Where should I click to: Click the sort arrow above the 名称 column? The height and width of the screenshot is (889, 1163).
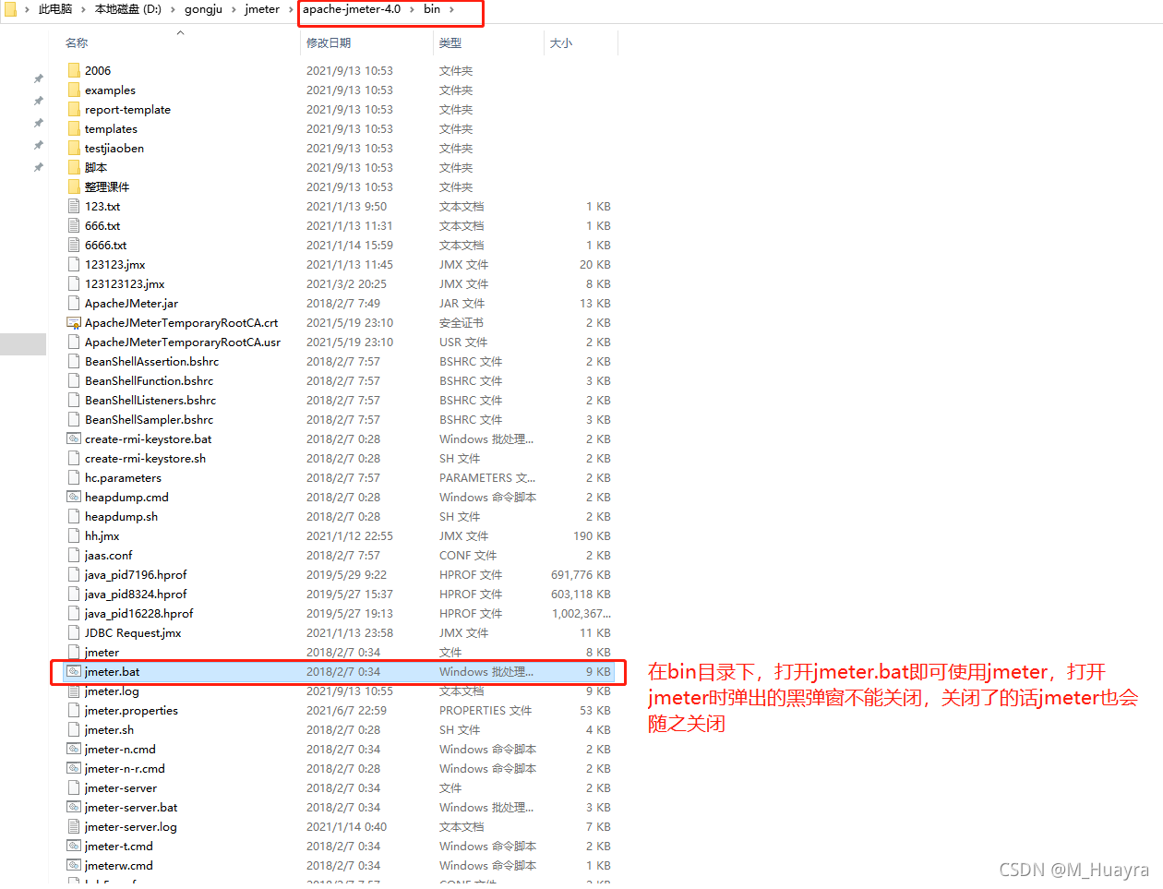coord(180,32)
